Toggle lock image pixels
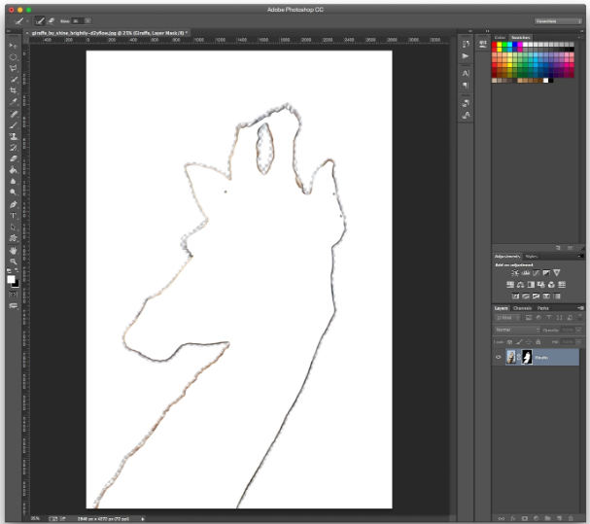Viewport: 590px width, 524px height. tap(519, 342)
